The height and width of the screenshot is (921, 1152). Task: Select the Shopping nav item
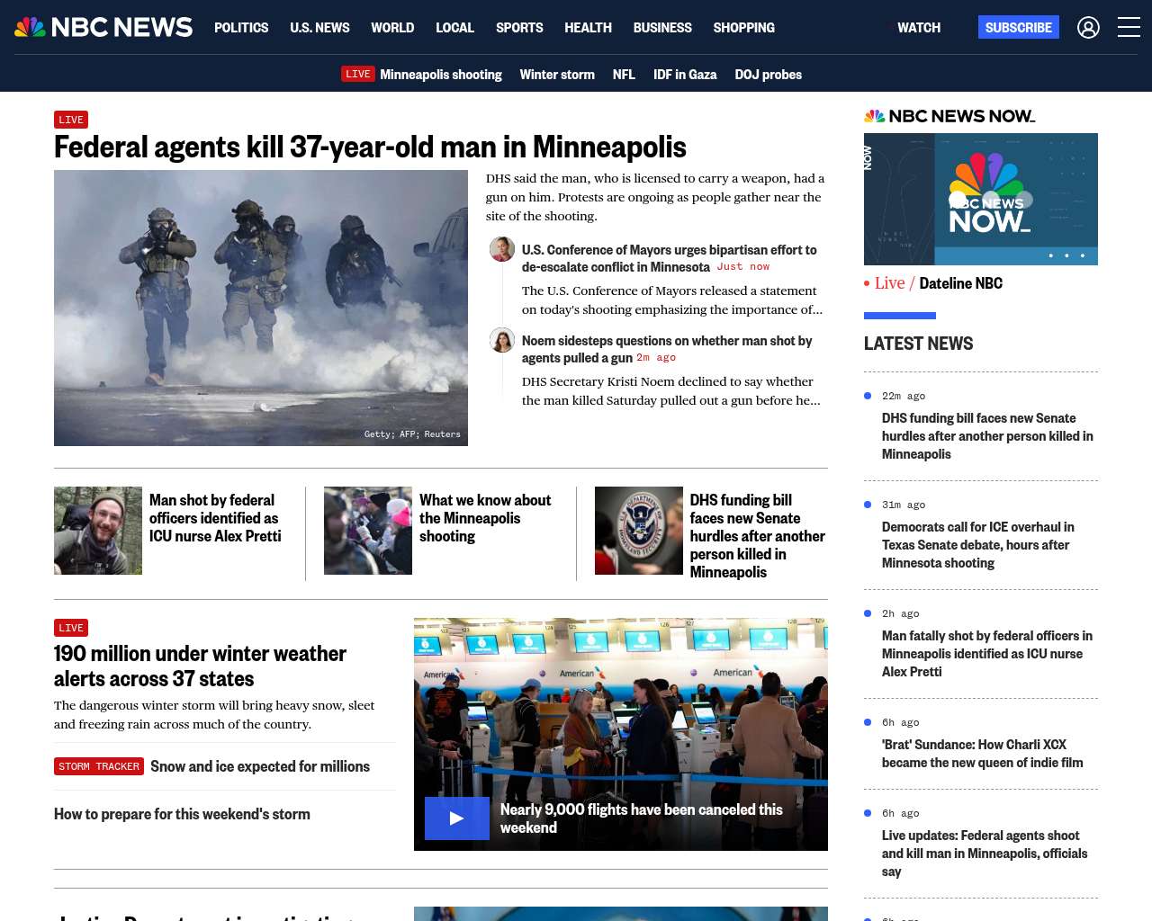pos(743,28)
